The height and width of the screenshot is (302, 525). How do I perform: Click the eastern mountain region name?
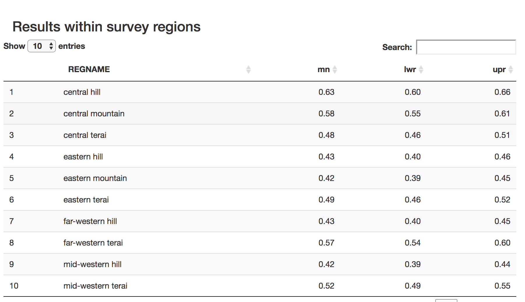95,178
